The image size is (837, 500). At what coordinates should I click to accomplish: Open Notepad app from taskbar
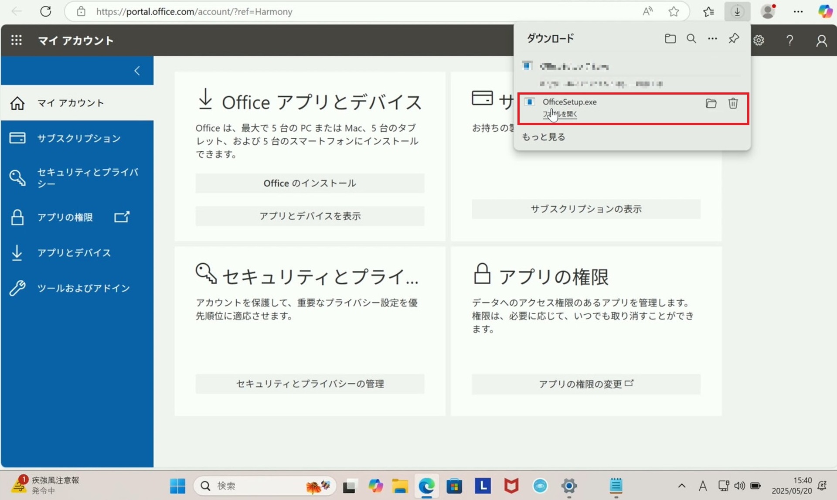coord(616,486)
